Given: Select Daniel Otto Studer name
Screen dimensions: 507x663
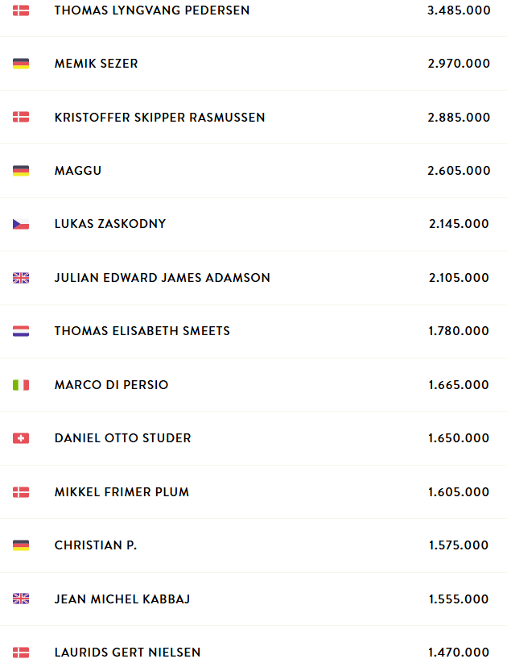Looking at the screenshot, I should pyautogui.click(x=123, y=438).
